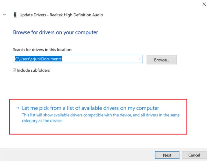Click the device icon beside Update Drivers title
The image size is (207, 161).
(x=15, y=15)
